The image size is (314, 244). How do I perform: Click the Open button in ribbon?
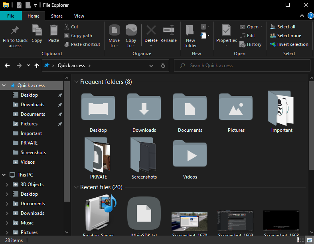251,27
